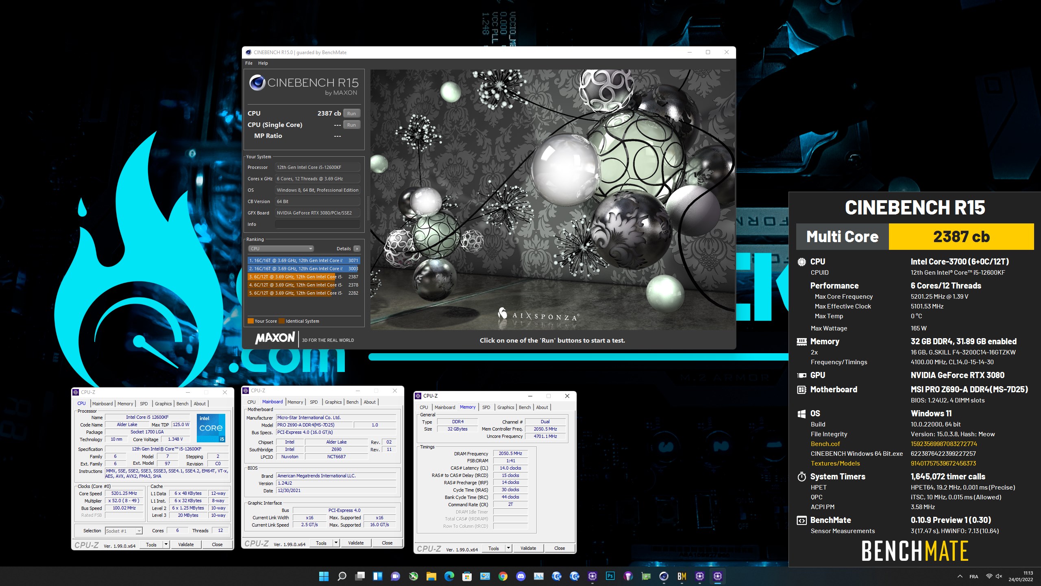Click Tools button in CPU-Z Mainboard window
This screenshot has height=586, width=1041.
(x=321, y=543)
